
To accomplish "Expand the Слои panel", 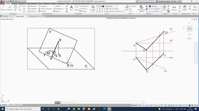I will point(107,14).
